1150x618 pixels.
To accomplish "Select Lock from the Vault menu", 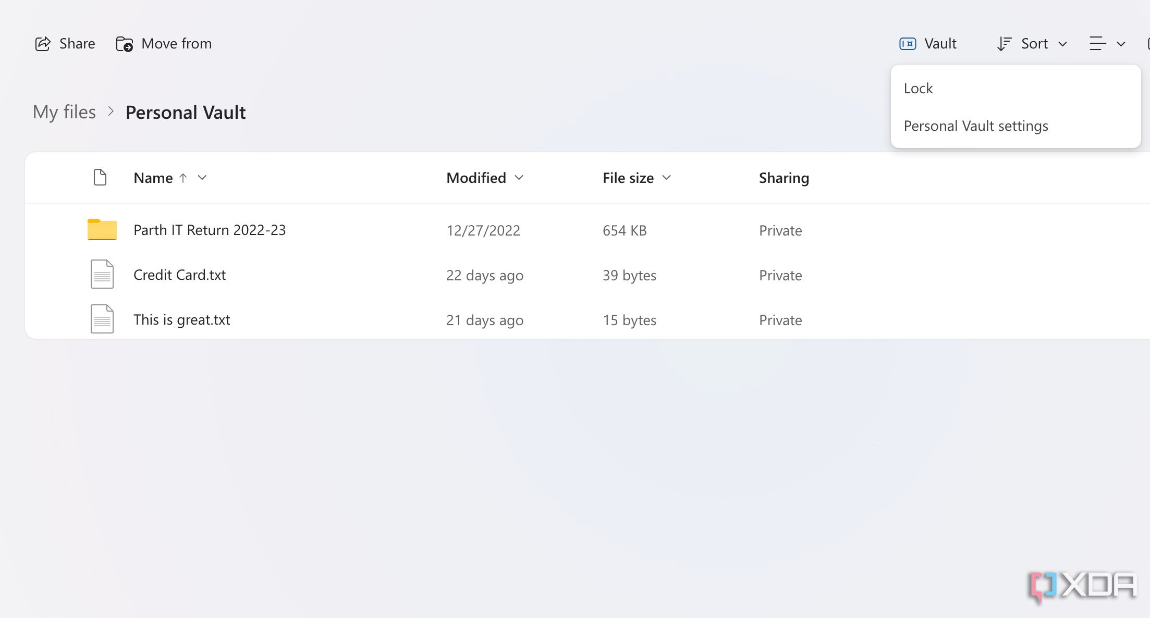I will click(x=919, y=88).
